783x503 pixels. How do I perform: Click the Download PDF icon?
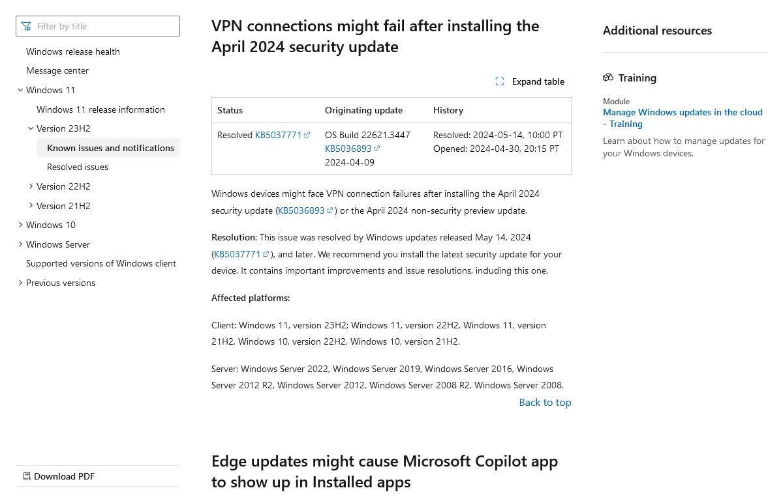click(27, 476)
